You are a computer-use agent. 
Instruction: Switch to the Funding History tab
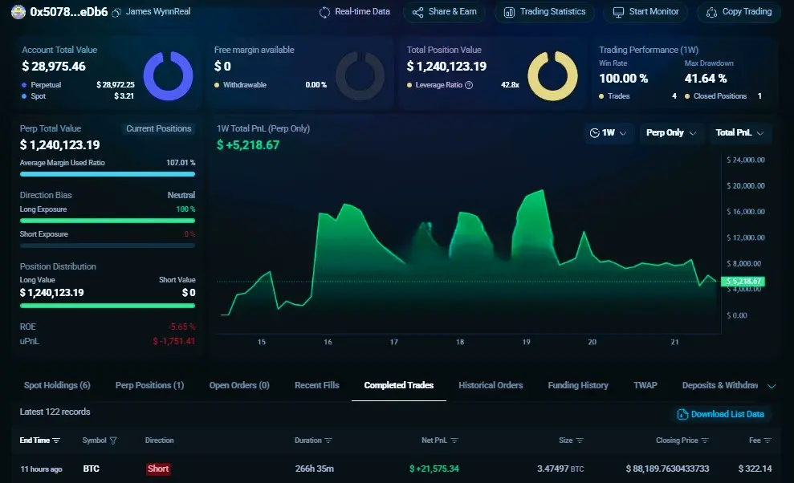pos(578,385)
